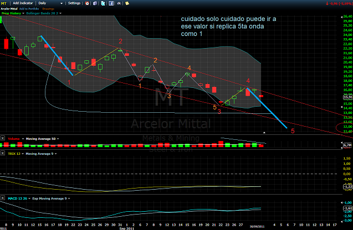
Task: Click the 15,91 current price label
Action: (x=348, y=97)
